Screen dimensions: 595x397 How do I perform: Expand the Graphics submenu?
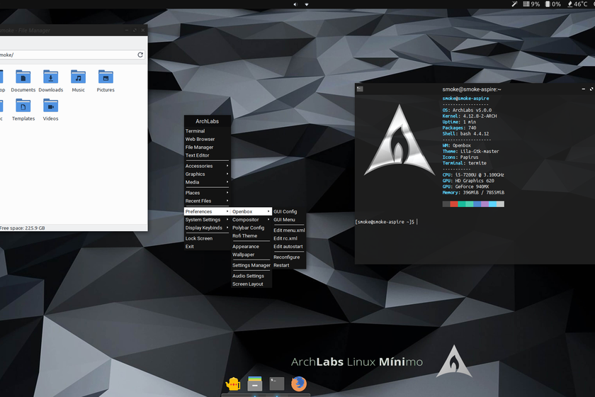(207, 174)
